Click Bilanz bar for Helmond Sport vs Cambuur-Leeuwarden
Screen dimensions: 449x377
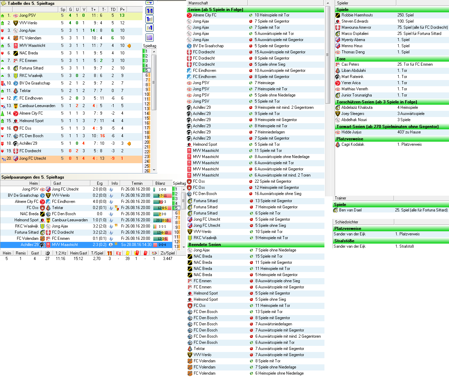(162, 220)
